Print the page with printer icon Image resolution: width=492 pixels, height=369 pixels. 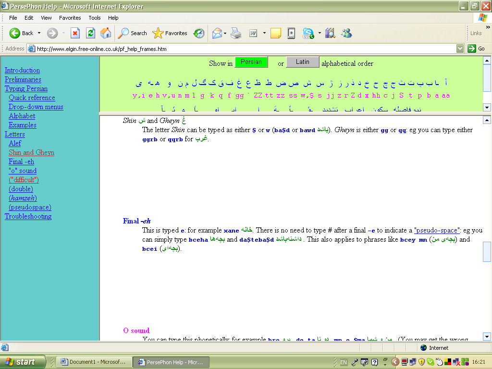pos(236,33)
